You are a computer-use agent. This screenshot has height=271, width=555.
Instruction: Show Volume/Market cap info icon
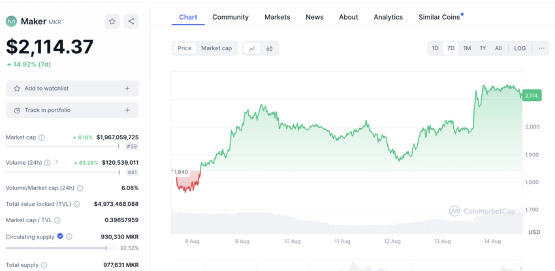[80, 188]
